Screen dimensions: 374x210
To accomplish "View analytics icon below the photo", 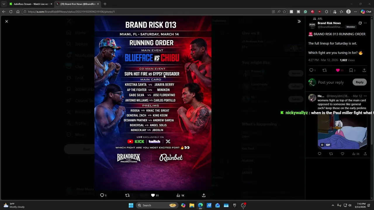I will 178,195.
